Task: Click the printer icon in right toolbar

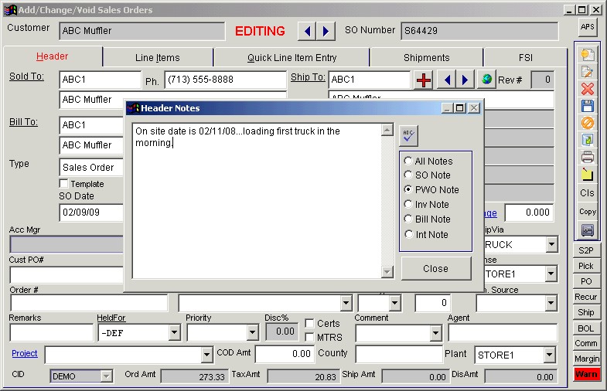Action: 588,157
